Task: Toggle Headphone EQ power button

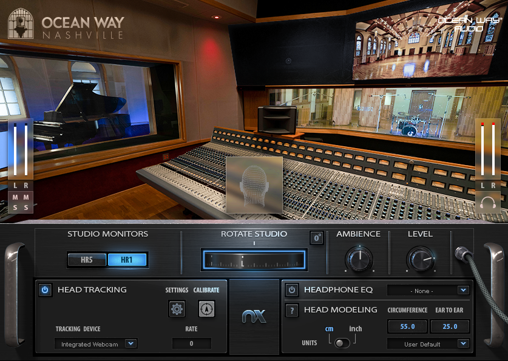Action: 292,290
